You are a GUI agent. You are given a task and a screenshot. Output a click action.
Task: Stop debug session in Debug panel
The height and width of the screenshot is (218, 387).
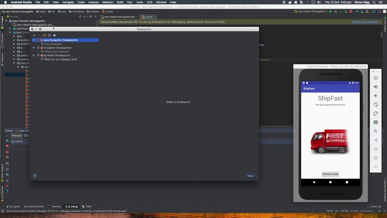point(7,146)
